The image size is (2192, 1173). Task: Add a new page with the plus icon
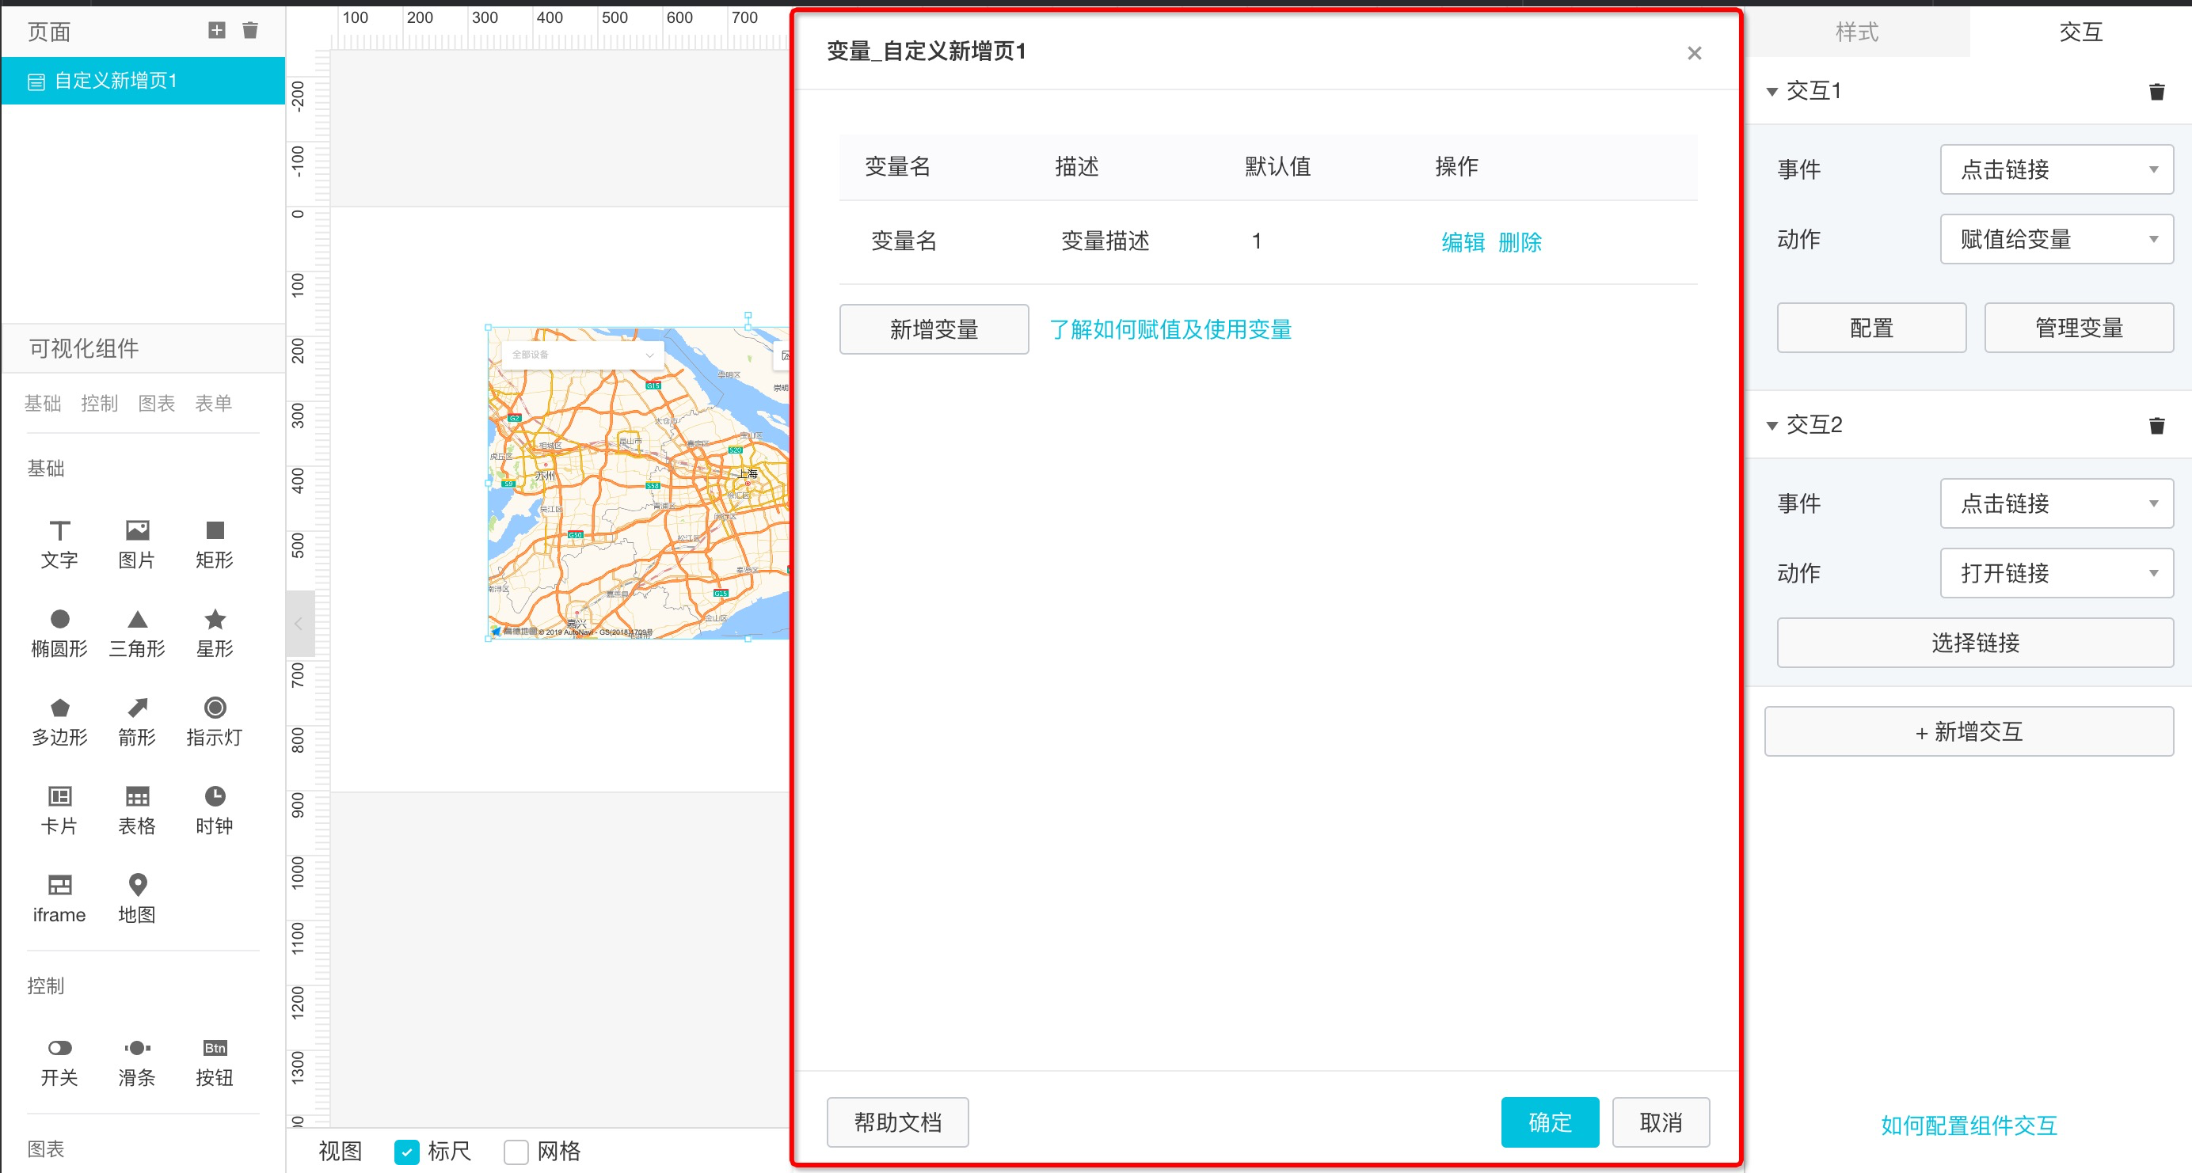point(217,31)
